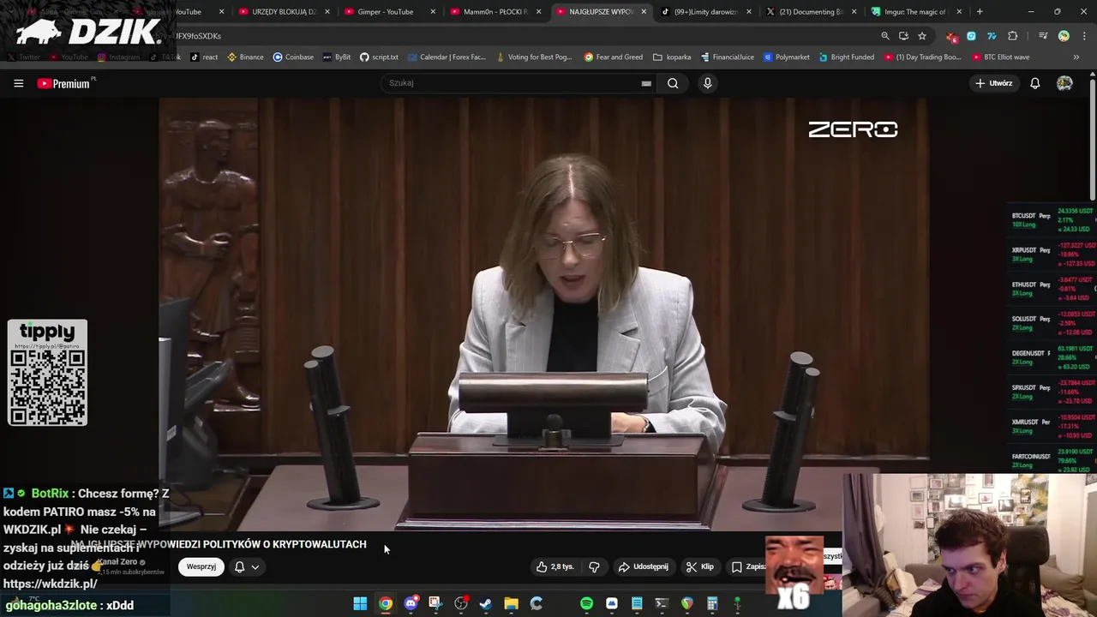The width and height of the screenshot is (1097, 617).
Task: Dislike the video with thumbs down
Action: [594, 566]
